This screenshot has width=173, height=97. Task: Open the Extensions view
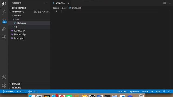(x=4, y=37)
